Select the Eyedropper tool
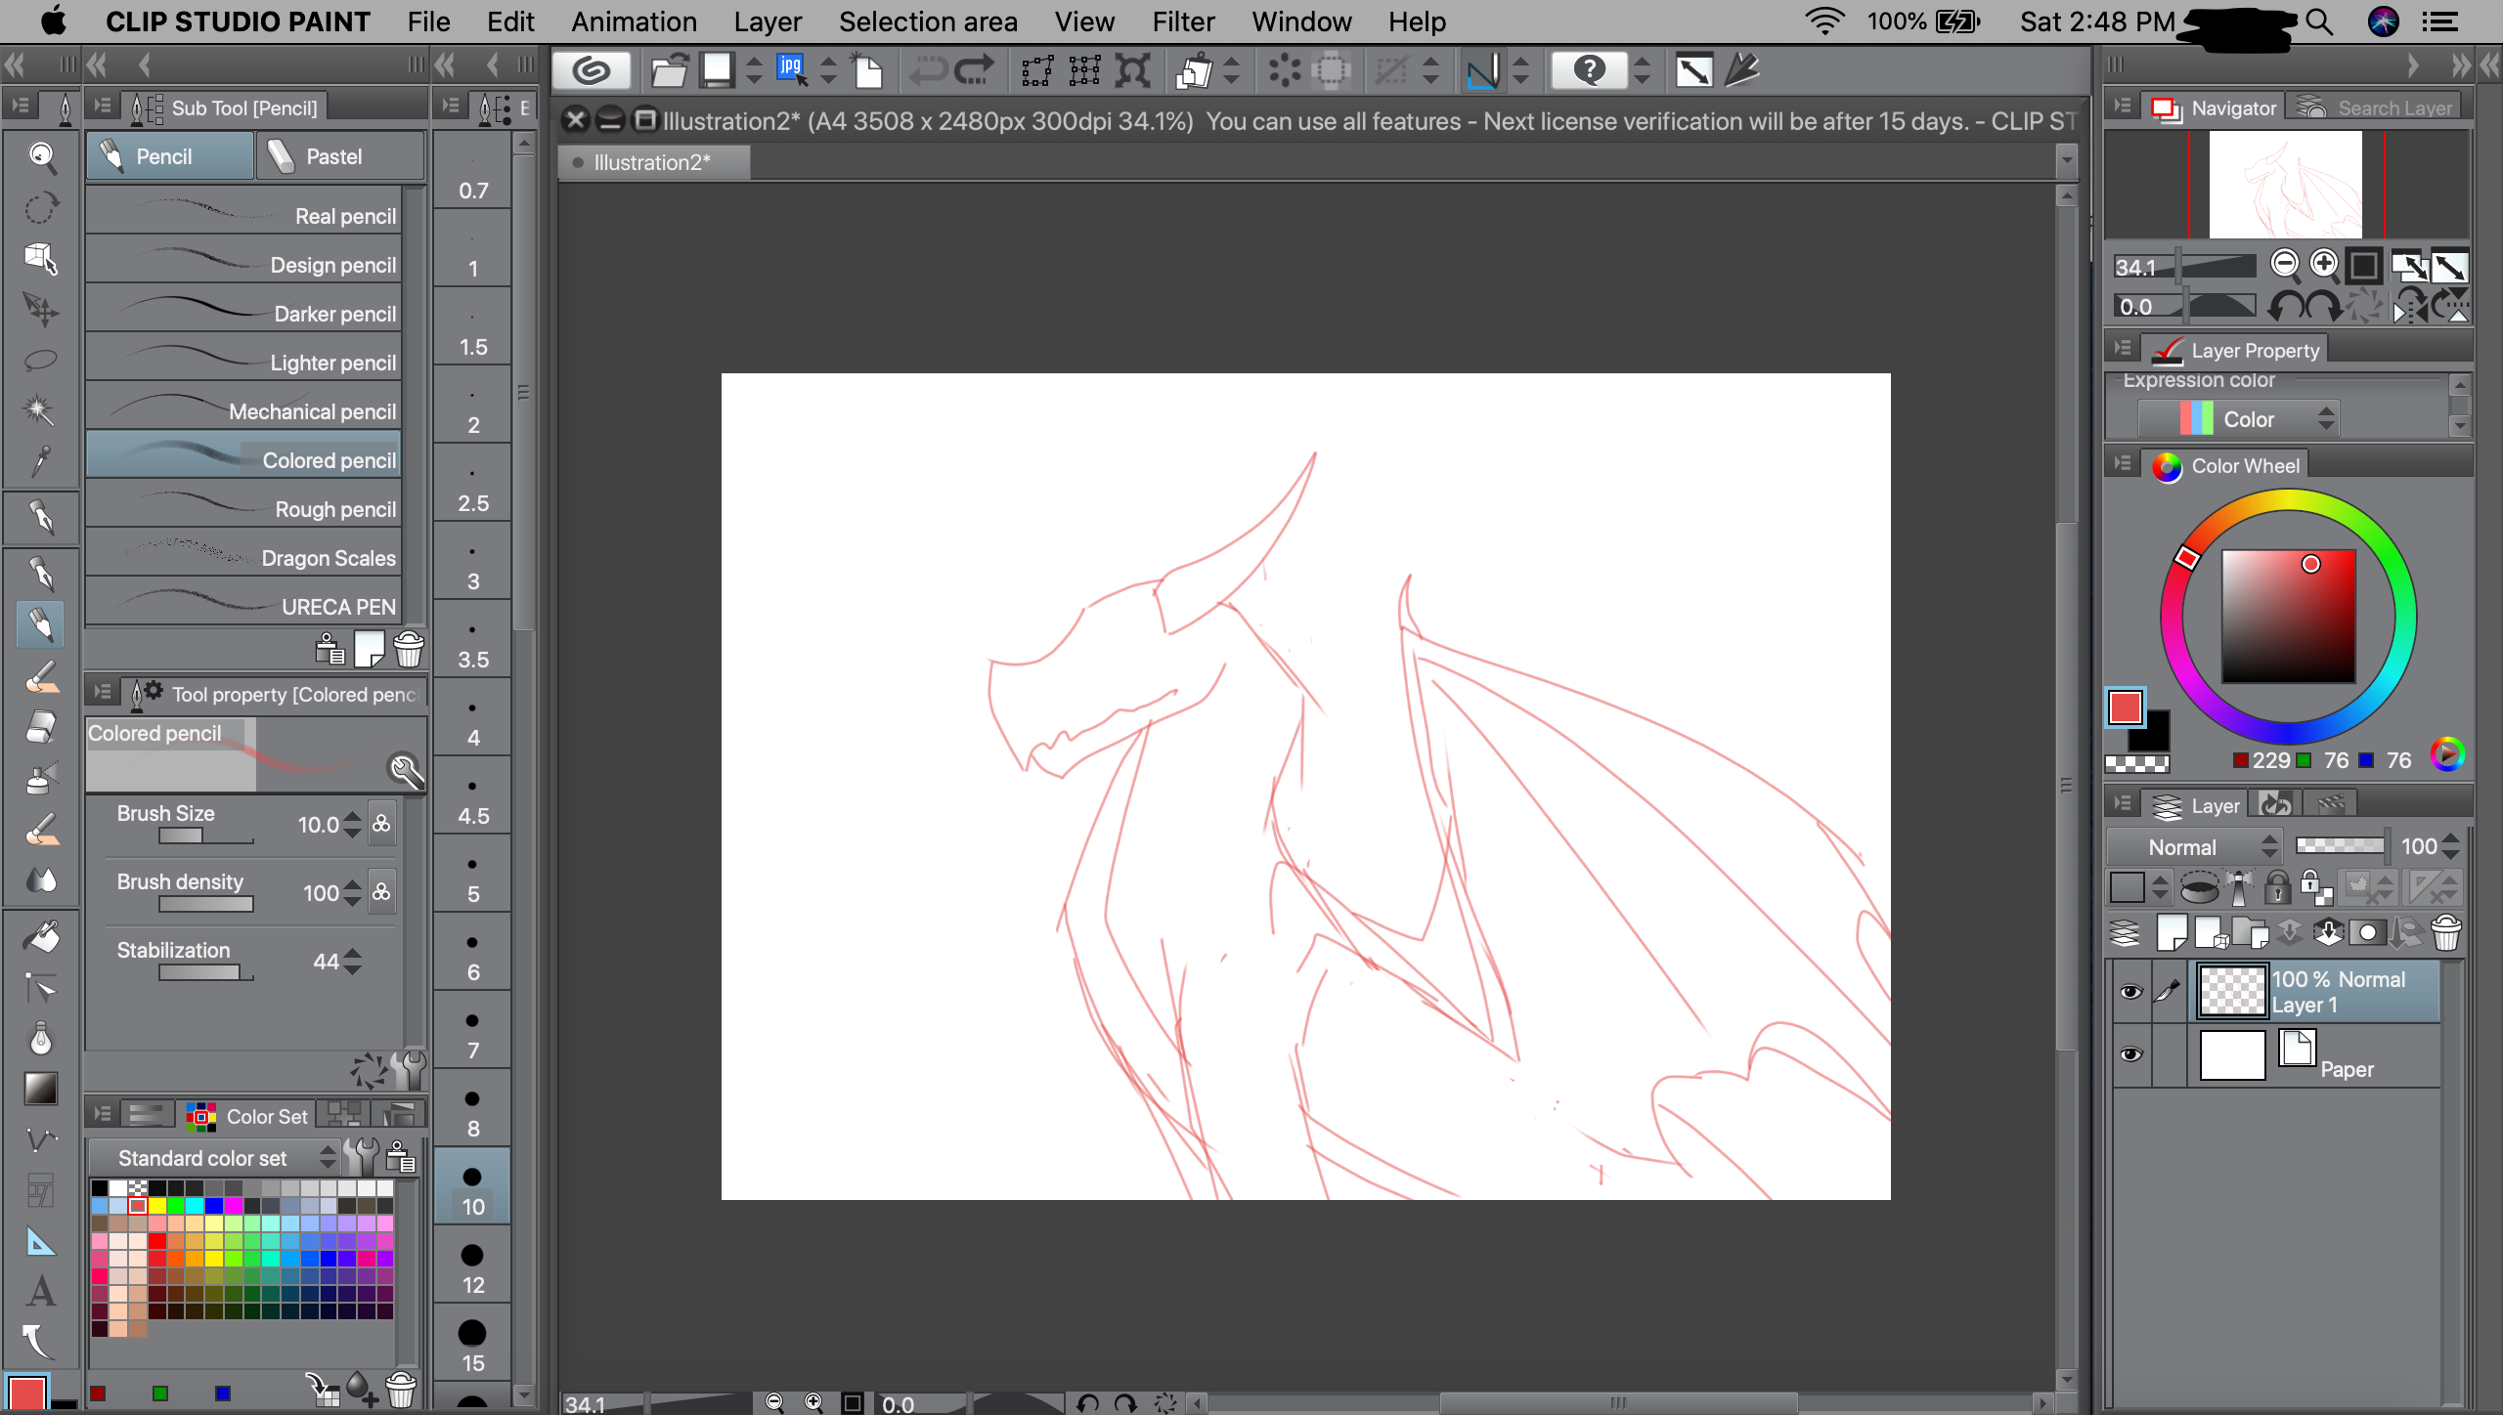The height and width of the screenshot is (1415, 2503). (x=41, y=460)
